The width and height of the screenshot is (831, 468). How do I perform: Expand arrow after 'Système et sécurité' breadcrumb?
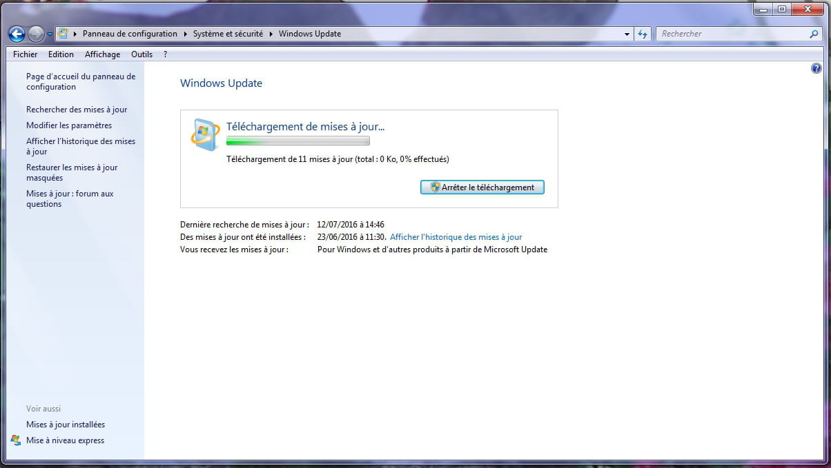pos(271,33)
